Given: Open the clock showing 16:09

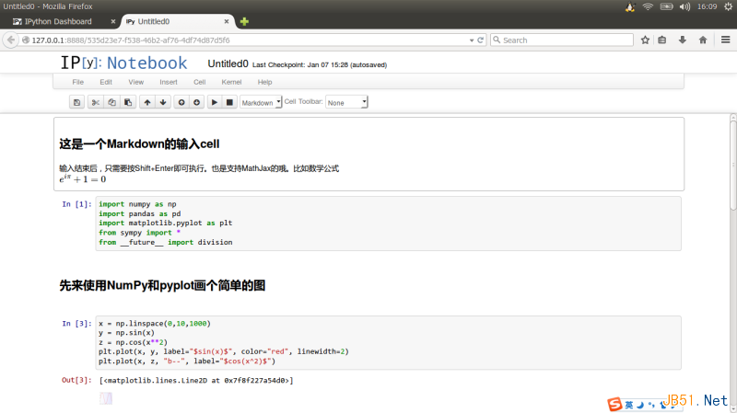Looking at the screenshot, I should point(707,6).
